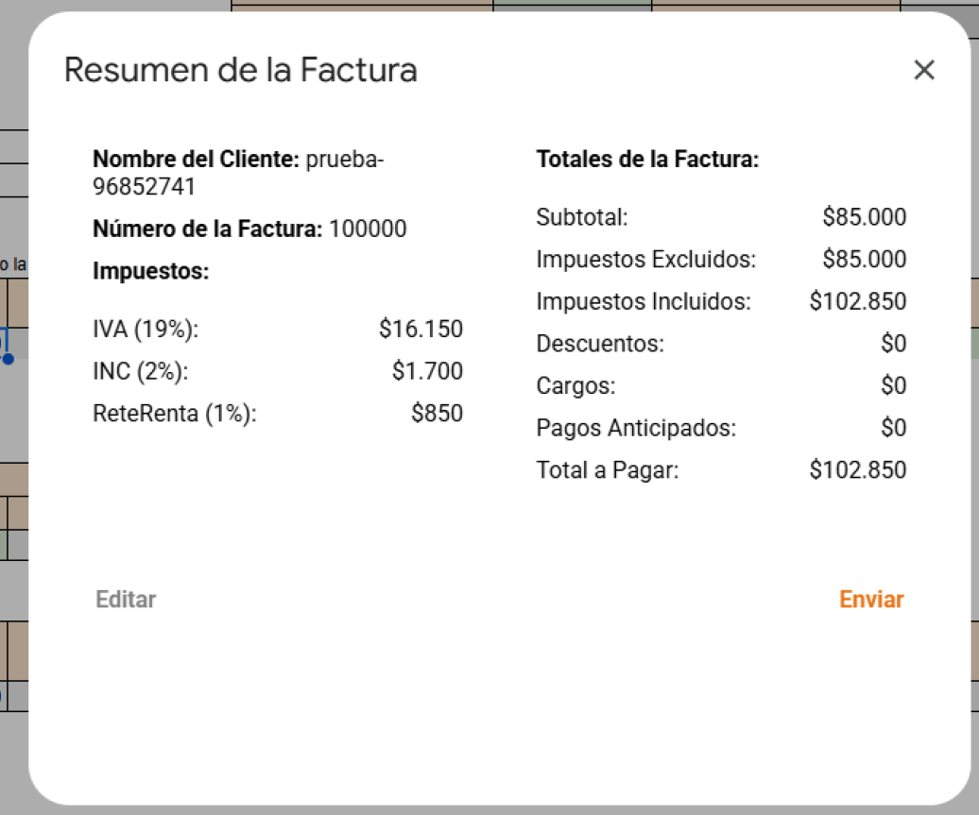This screenshot has height=815, width=979.
Task: Close the Resumen de la Factura dialog
Action: (924, 70)
